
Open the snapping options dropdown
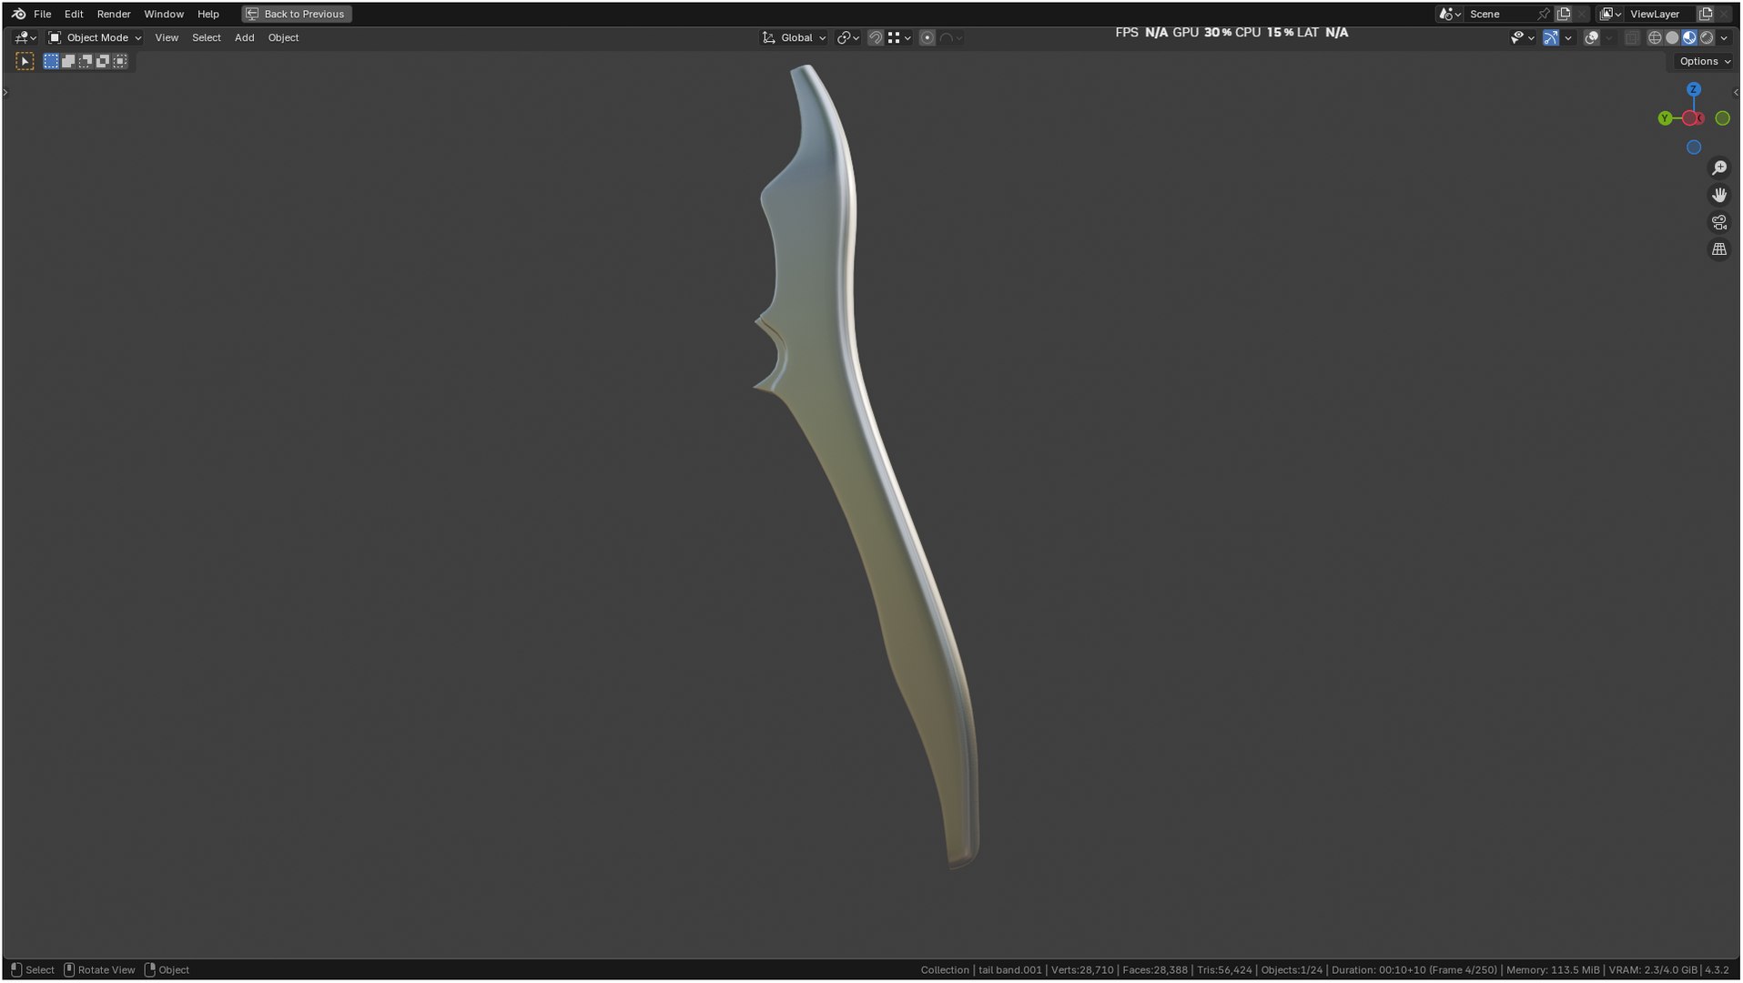tap(899, 37)
